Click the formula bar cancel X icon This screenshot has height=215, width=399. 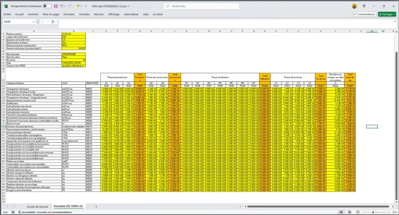tap(43, 22)
